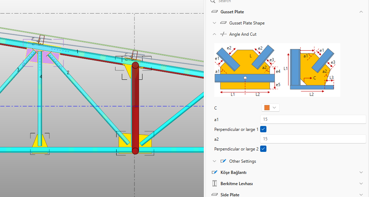Open the Other Settings label
The image size is (369, 197).
tap(242, 161)
